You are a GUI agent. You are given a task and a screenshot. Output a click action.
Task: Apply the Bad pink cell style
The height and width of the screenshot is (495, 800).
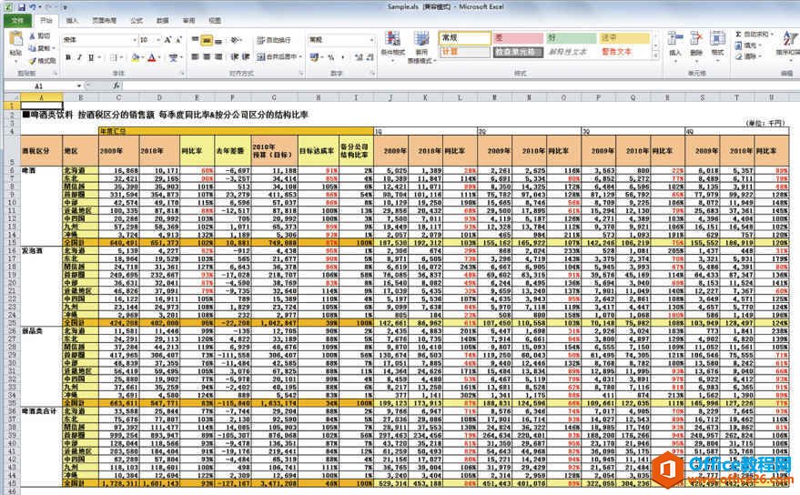[518, 38]
